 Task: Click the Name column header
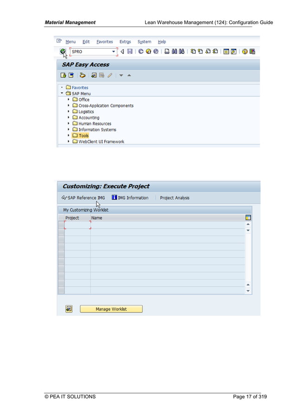167,218
